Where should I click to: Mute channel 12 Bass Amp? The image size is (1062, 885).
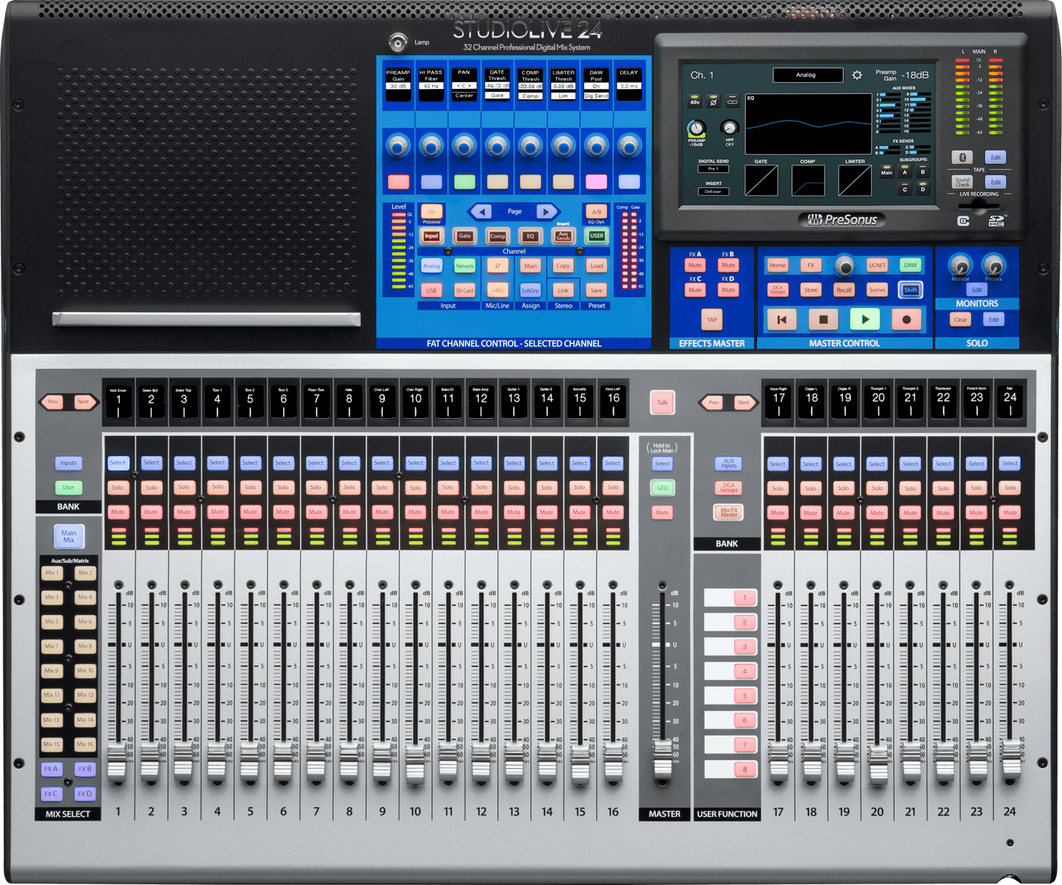pyautogui.click(x=481, y=512)
